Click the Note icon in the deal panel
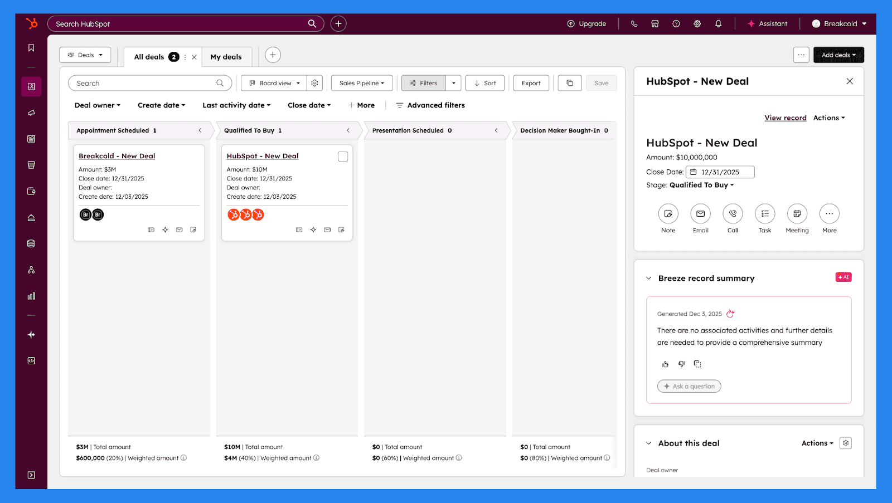 (x=668, y=213)
